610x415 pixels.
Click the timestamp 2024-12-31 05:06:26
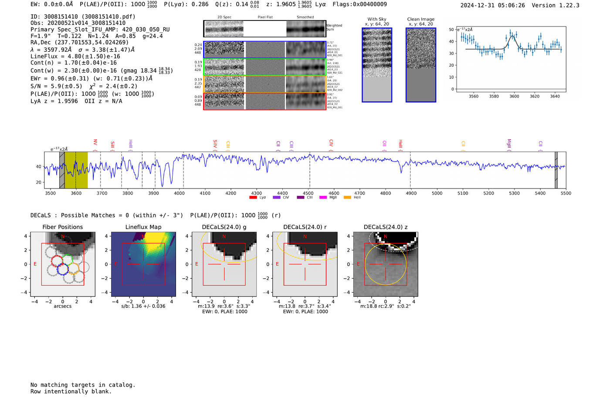493,5
